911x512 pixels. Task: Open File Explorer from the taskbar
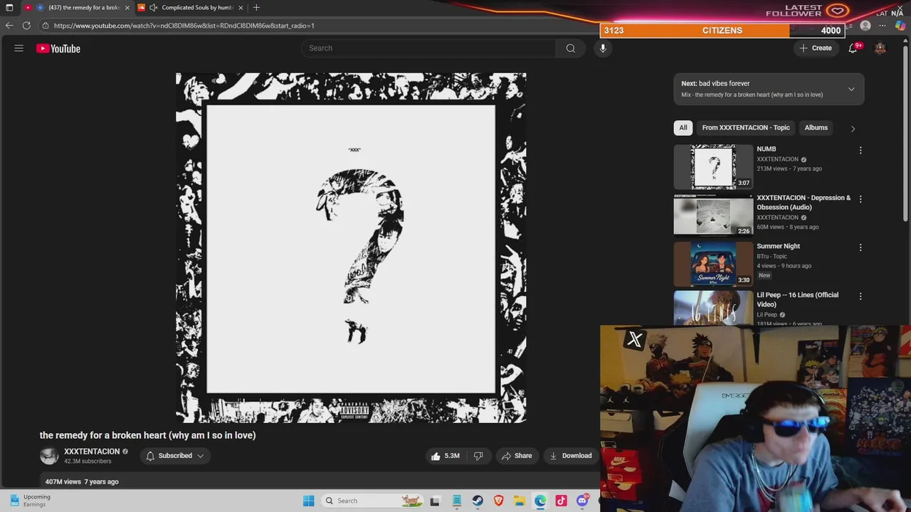520,501
